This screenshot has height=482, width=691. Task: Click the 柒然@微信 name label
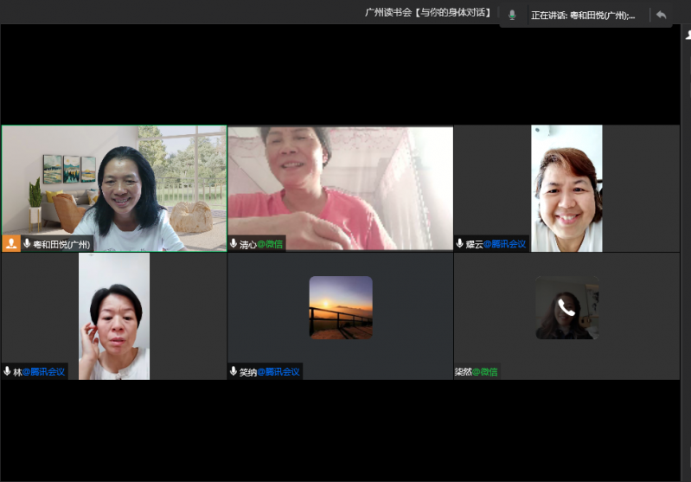477,371
